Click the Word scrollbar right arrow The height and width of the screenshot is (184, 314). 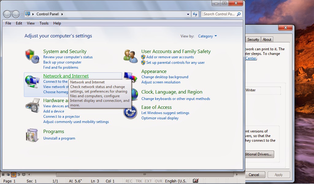coord(237,174)
